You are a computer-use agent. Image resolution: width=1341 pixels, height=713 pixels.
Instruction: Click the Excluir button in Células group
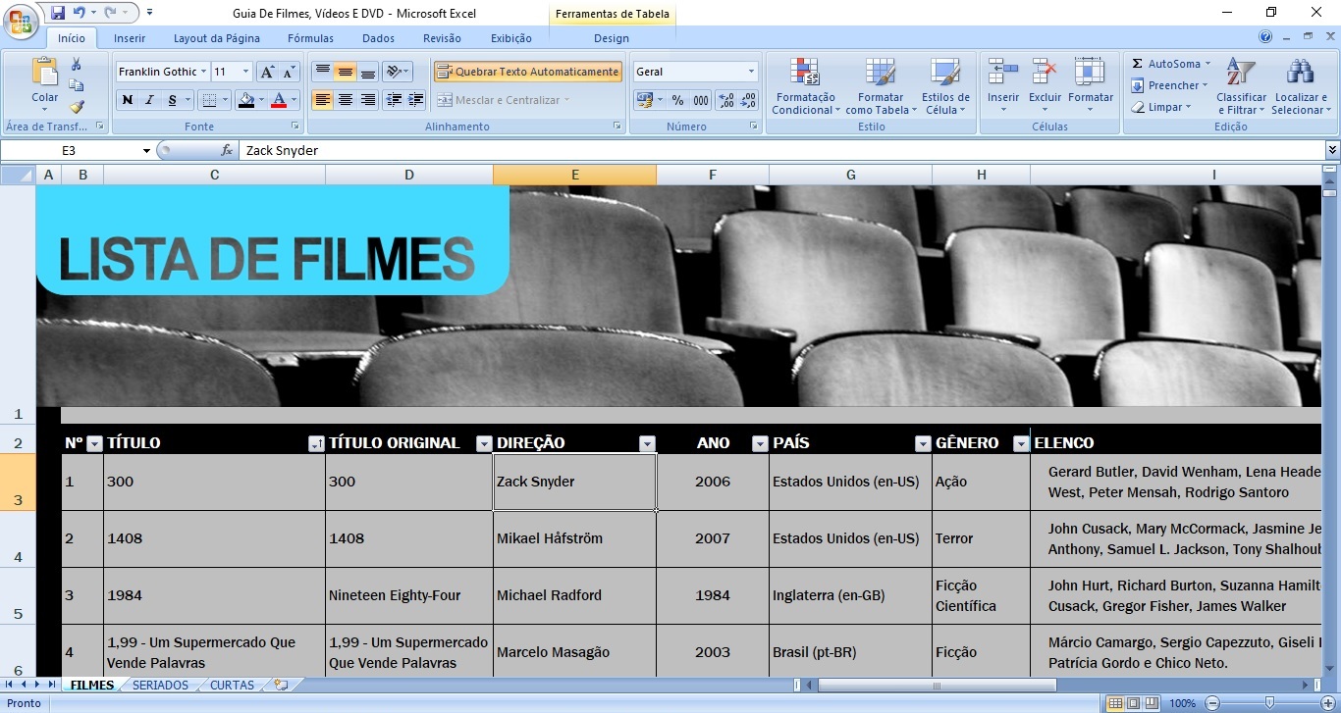1044,86
